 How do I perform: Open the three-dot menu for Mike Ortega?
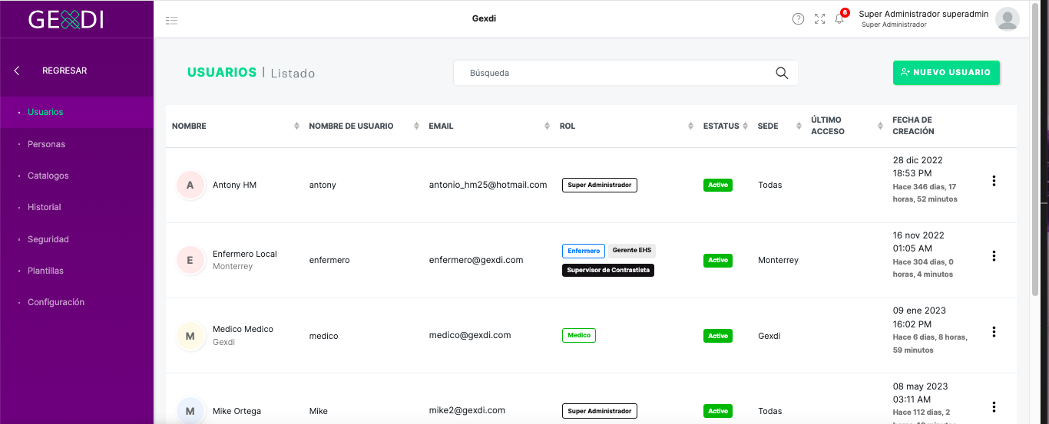click(x=994, y=407)
